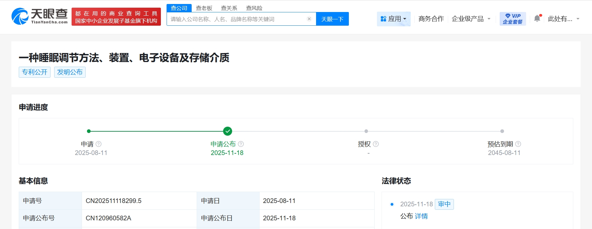Click help icon next to 申请公布
592x229 pixels.
(x=241, y=144)
